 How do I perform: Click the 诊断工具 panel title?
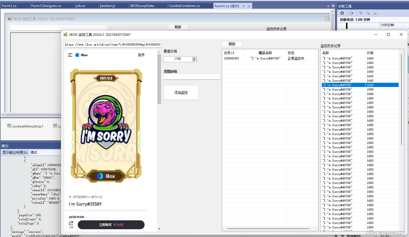(x=345, y=6)
